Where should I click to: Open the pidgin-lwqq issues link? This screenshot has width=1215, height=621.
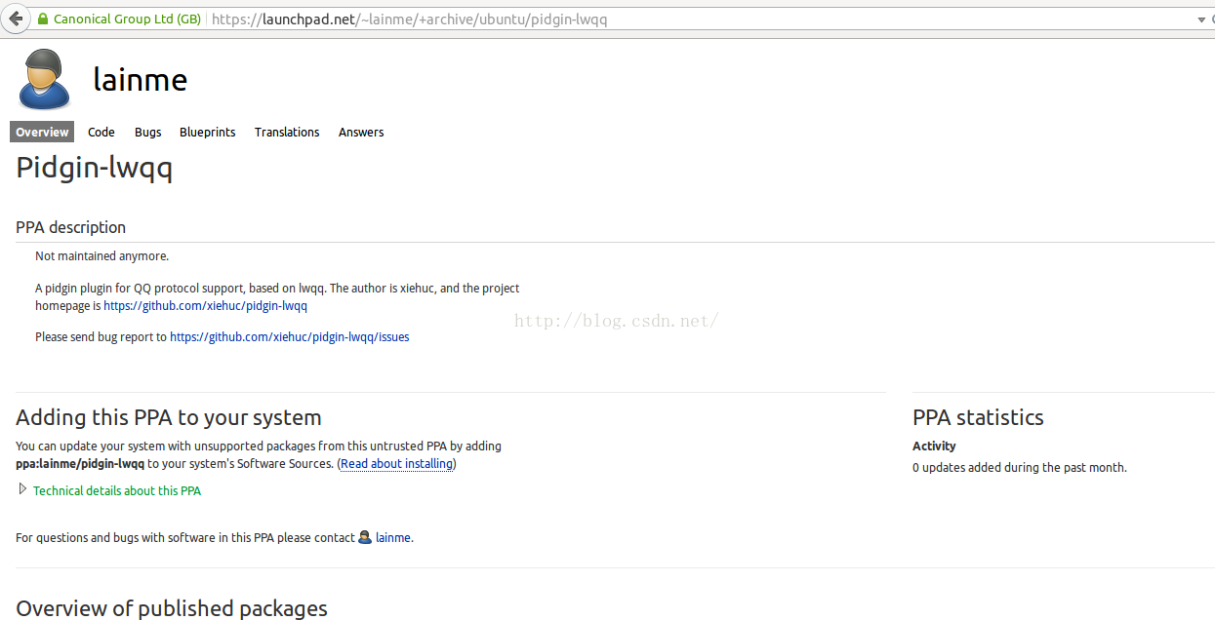pos(290,337)
